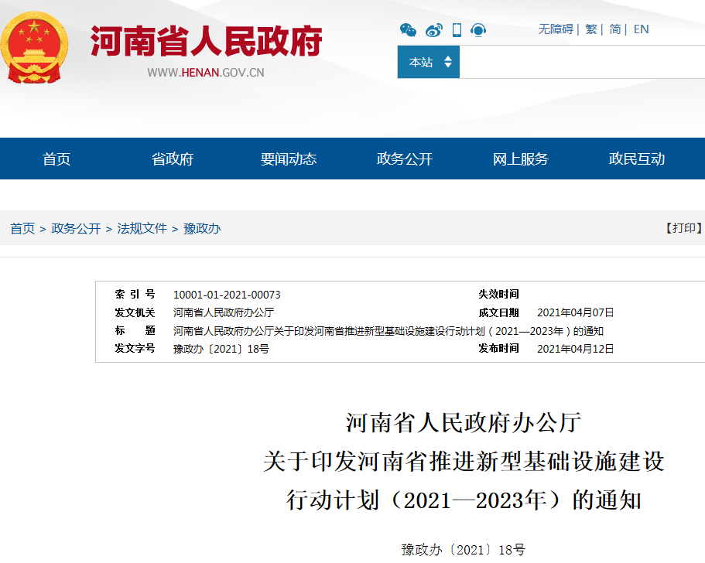Go to 豫政办 in the breadcrumb
The height and width of the screenshot is (563, 705).
pos(202,228)
